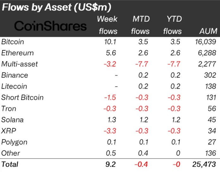
Task: Click the Solana row label
Action: tap(12, 120)
